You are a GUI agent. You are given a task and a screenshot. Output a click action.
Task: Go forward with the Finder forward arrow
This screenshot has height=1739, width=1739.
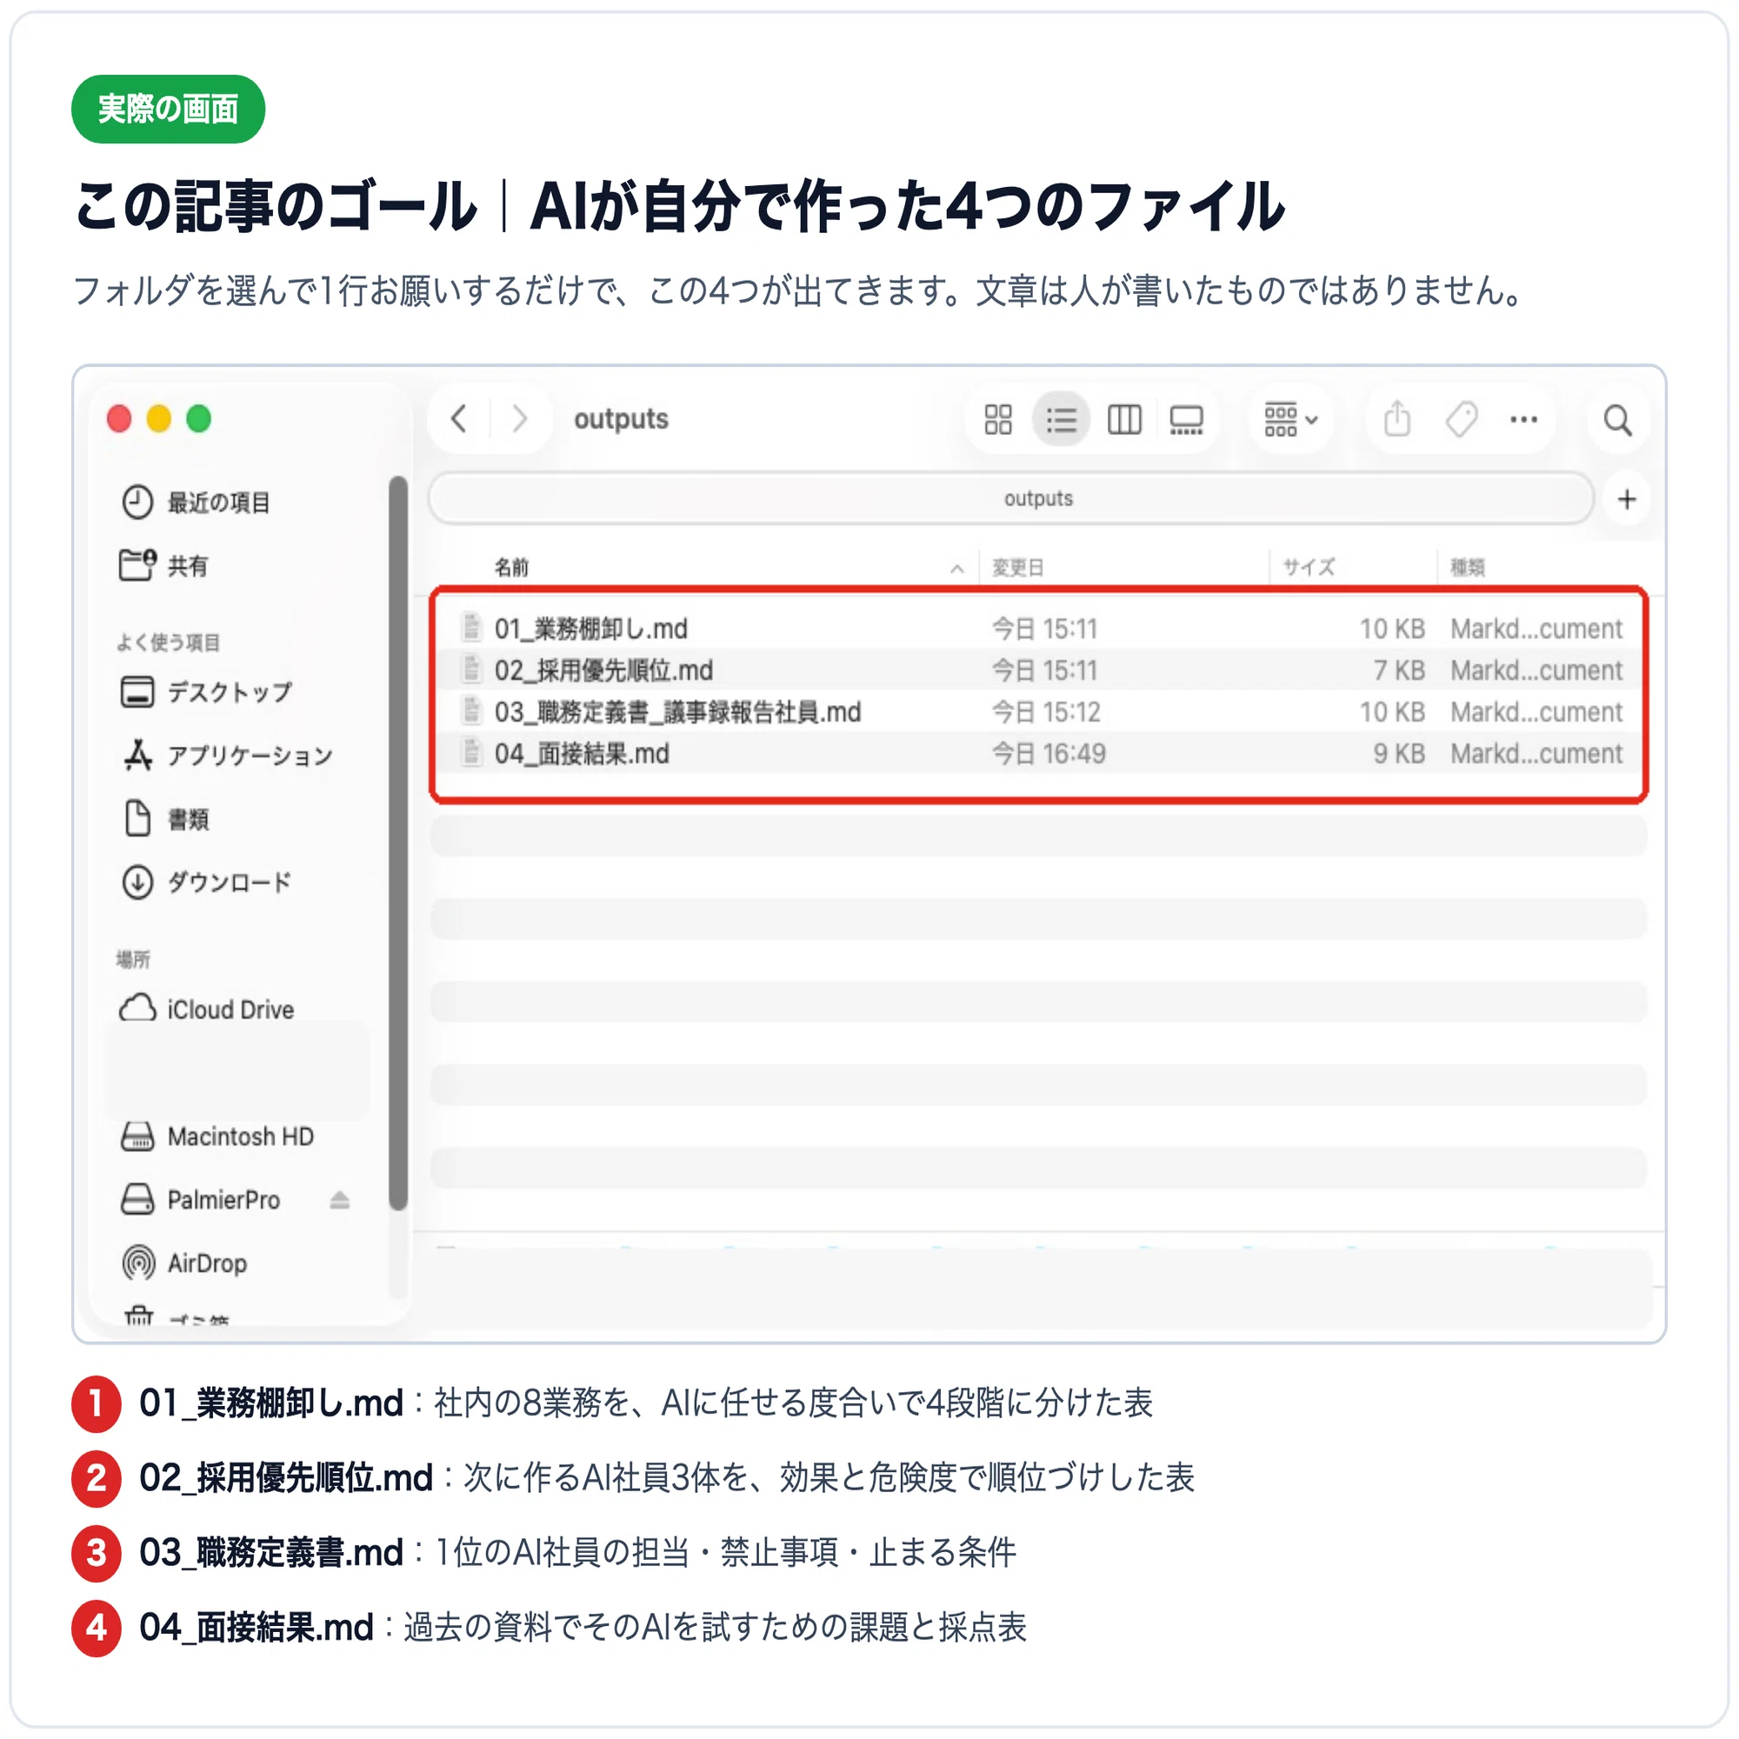(519, 418)
